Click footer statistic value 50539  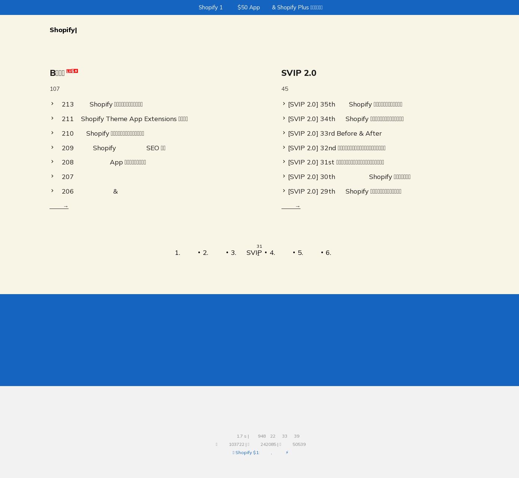pyautogui.click(x=299, y=444)
